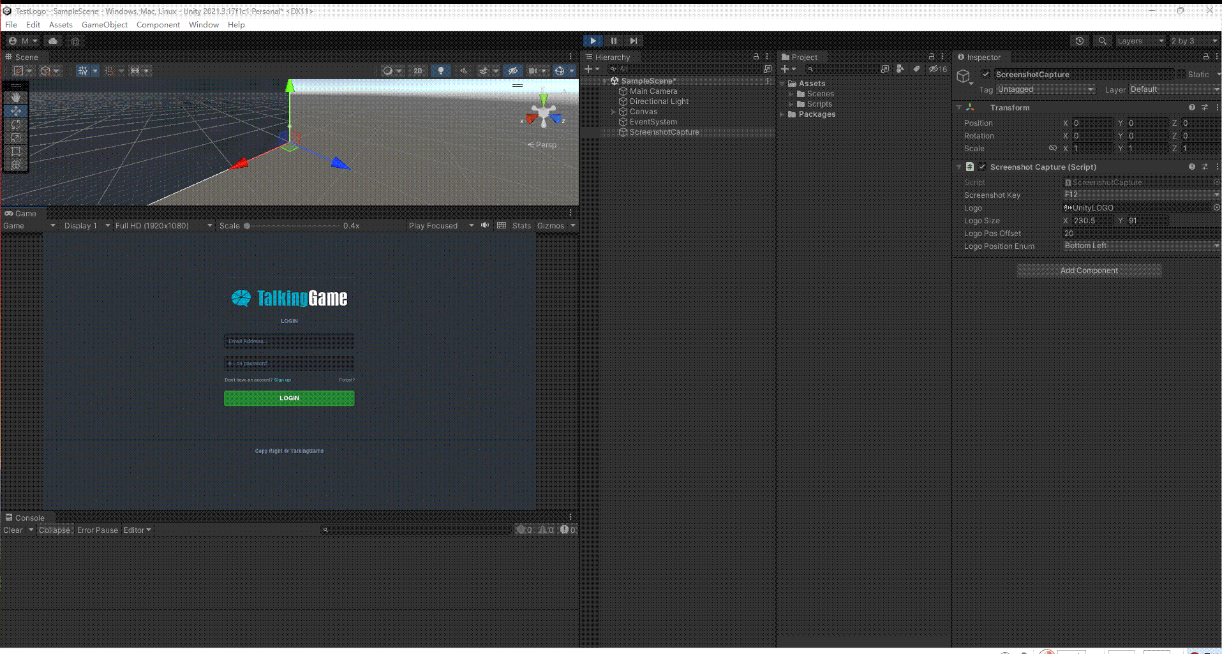Toggle scene audio with the speaker icon

[464, 70]
